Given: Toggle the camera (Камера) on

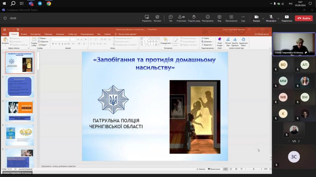Looking at the screenshot, I should (256, 18).
